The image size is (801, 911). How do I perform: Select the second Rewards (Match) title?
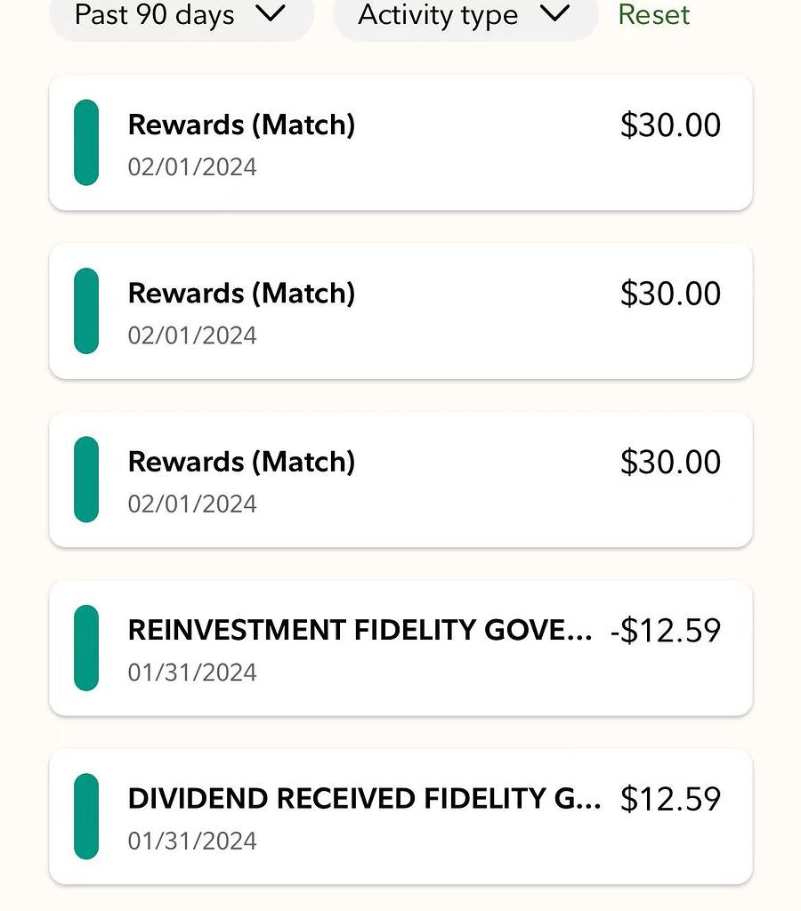point(241,293)
